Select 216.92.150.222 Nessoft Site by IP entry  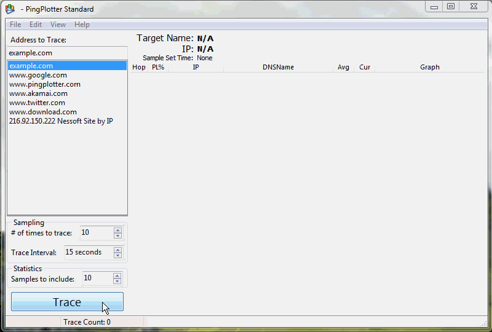tap(67, 121)
